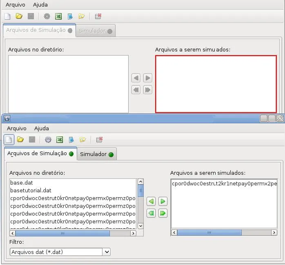Click vertical scrollbar thumb of directory list

[x=140, y=191]
